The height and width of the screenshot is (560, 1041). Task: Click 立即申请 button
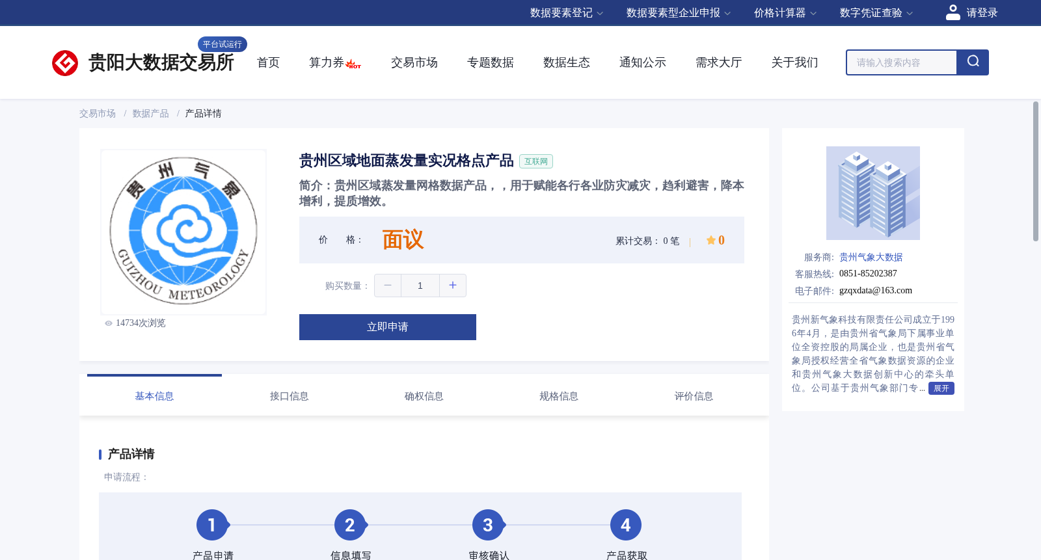point(388,327)
